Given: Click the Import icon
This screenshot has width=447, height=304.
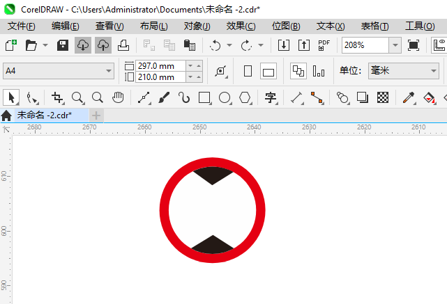Looking at the screenshot, I should tap(284, 45).
